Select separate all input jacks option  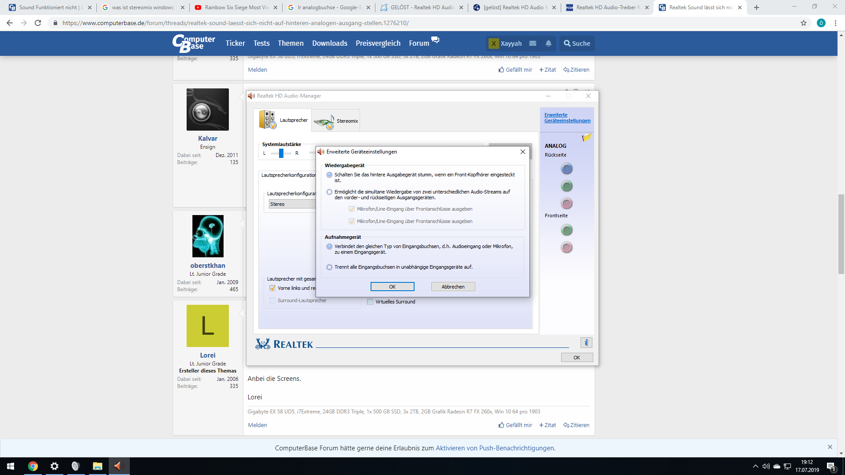[x=329, y=267]
